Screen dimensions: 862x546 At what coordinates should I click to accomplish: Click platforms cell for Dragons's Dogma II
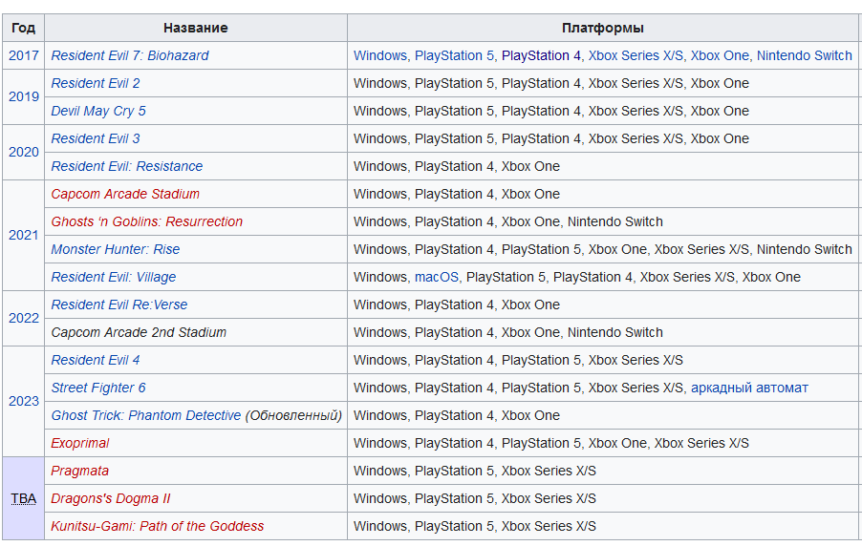click(x=602, y=498)
